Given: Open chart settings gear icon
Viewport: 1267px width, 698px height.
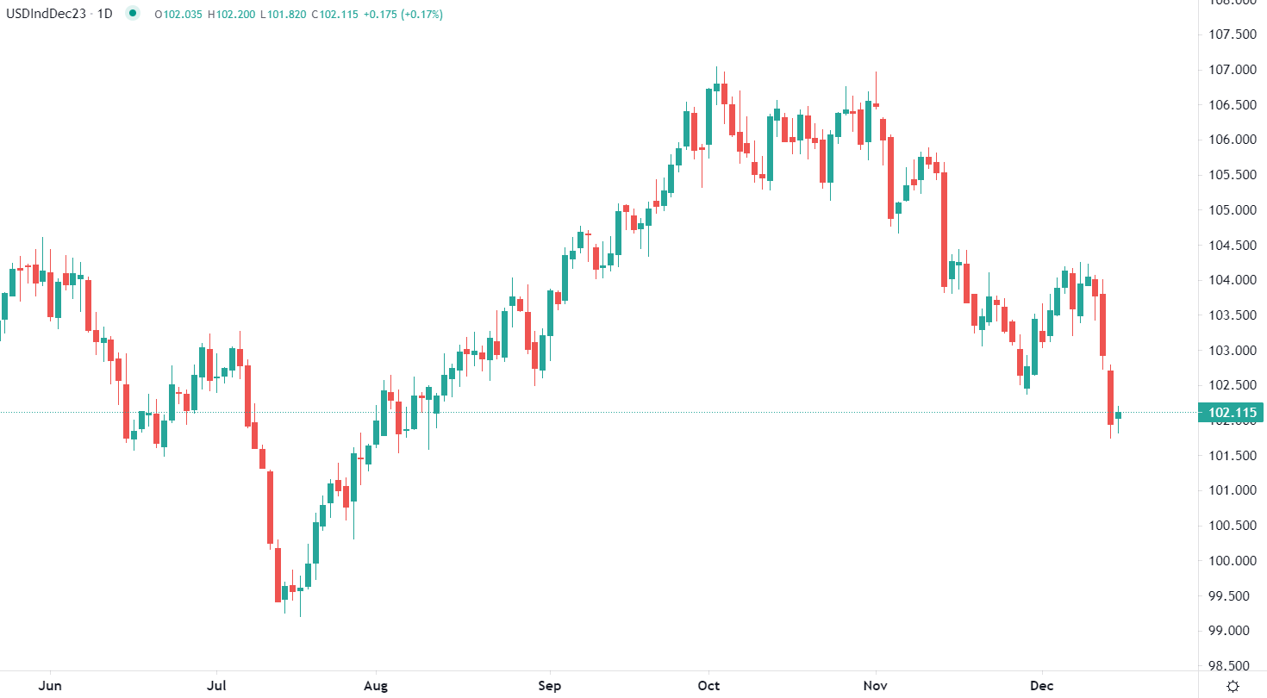Looking at the screenshot, I should coord(1233,686).
